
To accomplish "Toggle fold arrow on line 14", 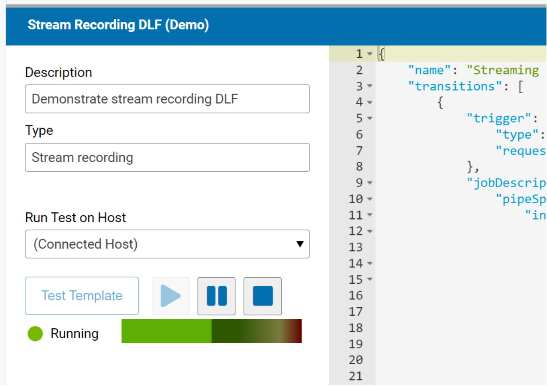I will click(370, 264).
